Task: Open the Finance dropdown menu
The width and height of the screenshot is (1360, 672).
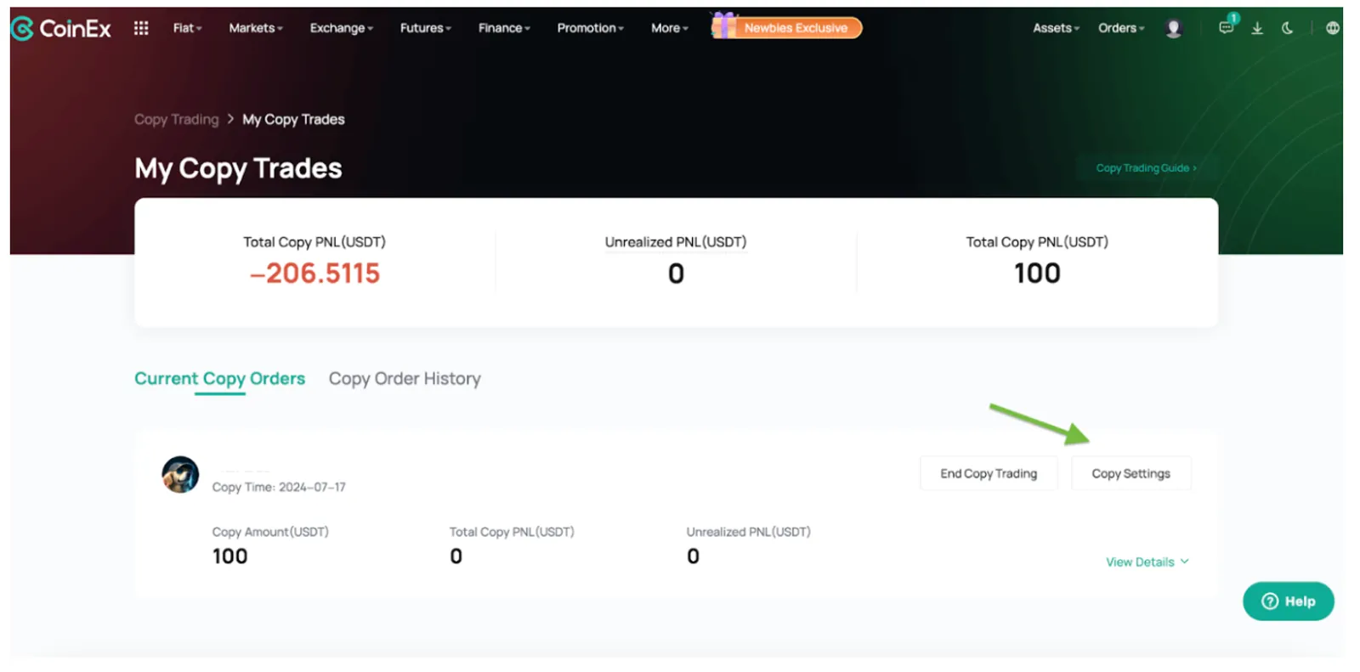Action: [x=504, y=28]
